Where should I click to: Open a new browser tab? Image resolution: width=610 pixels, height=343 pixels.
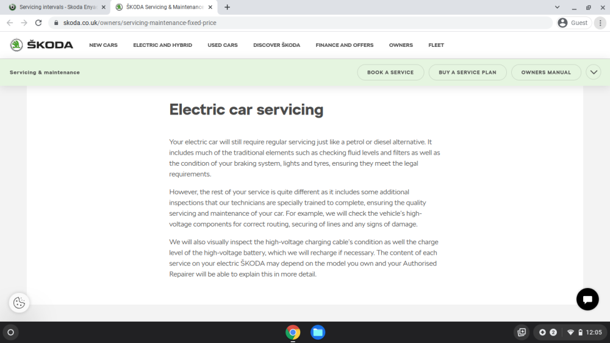(227, 7)
